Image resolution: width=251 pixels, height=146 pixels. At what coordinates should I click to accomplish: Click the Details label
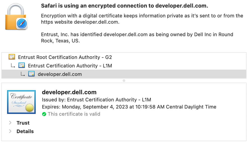click(25, 131)
